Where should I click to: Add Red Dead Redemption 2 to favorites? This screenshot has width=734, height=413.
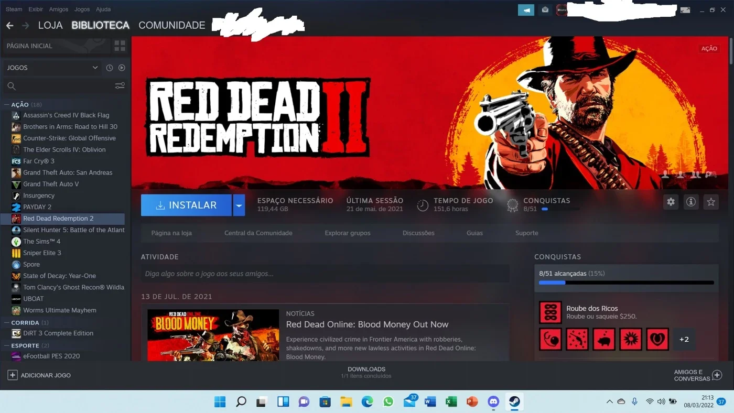click(x=711, y=202)
